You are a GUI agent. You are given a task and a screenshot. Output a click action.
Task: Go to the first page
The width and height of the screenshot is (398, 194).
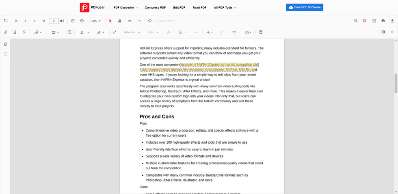coord(16,21)
